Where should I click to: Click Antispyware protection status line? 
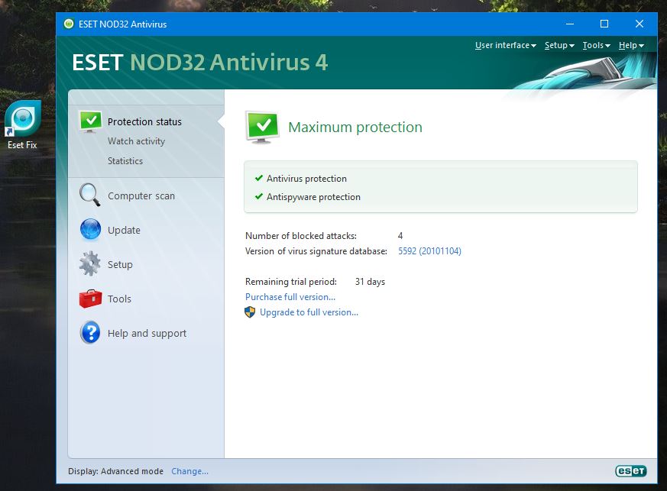click(x=313, y=197)
